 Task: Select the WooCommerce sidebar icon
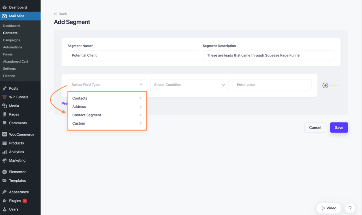tap(5, 134)
